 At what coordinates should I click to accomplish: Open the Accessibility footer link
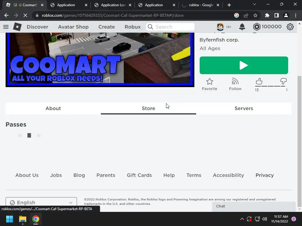coord(229,175)
